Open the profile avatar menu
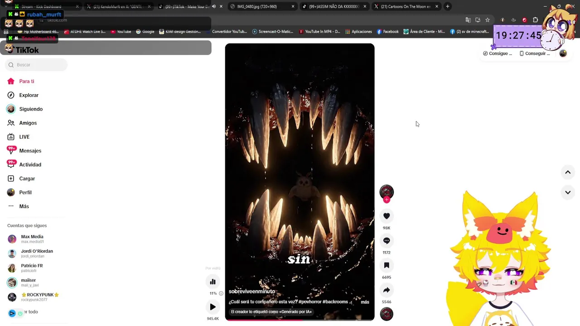580x326 pixels. (563, 53)
